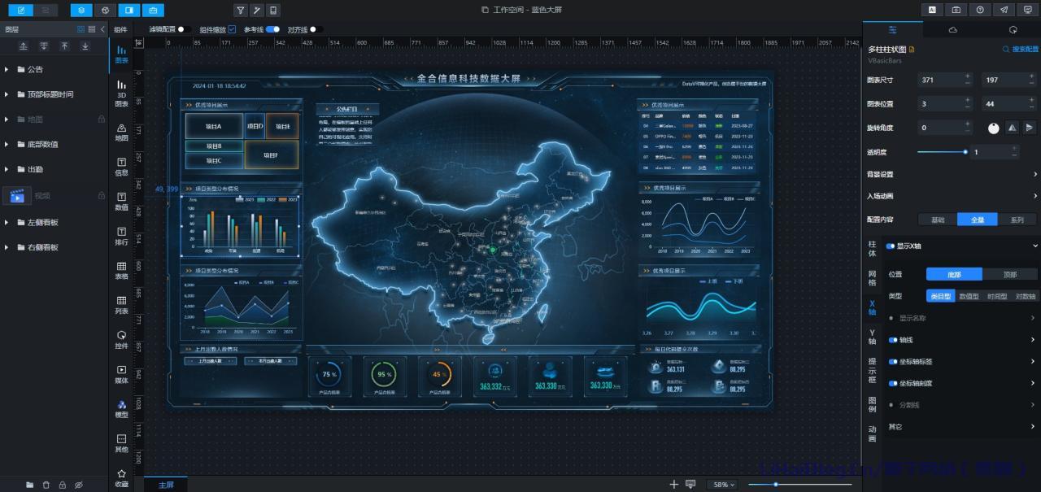Switch to the 系列 configuration tab
The height and width of the screenshot is (492, 1041).
(x=1017, y=220)
